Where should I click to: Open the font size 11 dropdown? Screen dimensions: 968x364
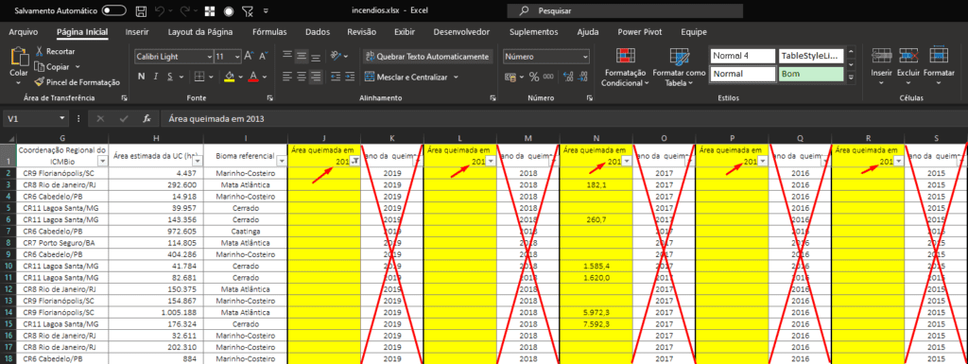236,56
